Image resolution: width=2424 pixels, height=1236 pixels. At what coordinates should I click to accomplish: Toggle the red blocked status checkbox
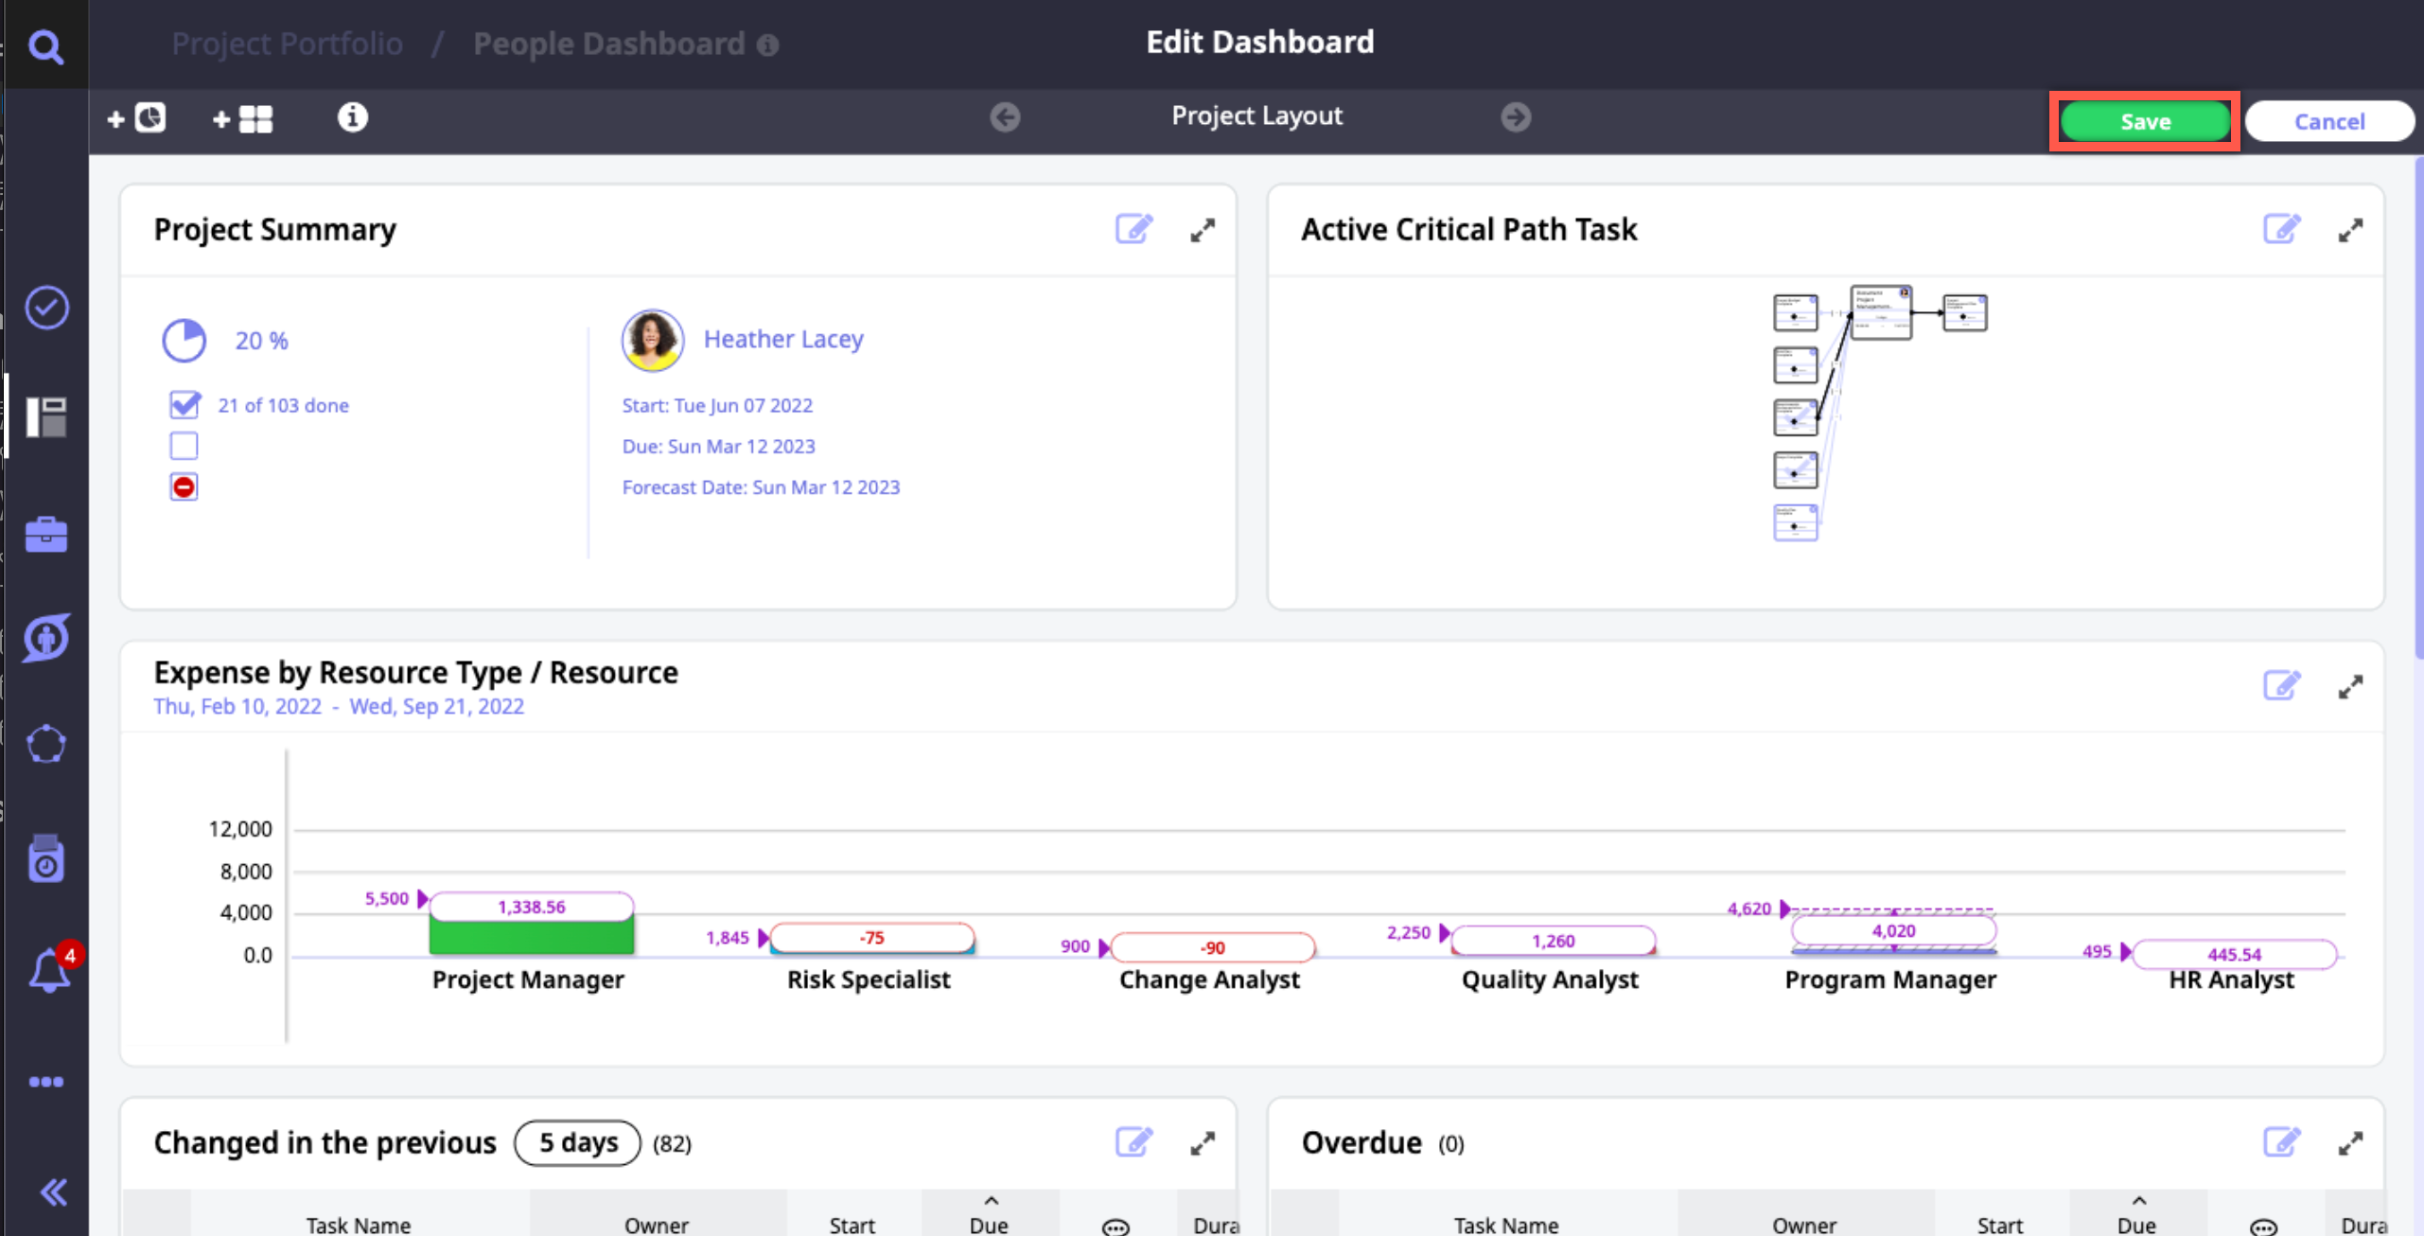(x=184, y=487)
